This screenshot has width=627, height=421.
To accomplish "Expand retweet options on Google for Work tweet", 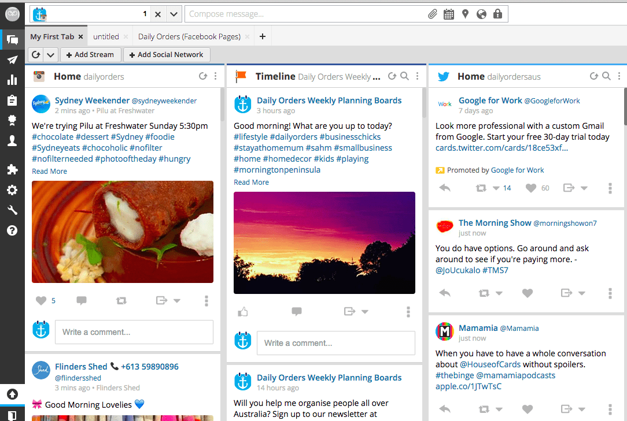I will (496, 188).
